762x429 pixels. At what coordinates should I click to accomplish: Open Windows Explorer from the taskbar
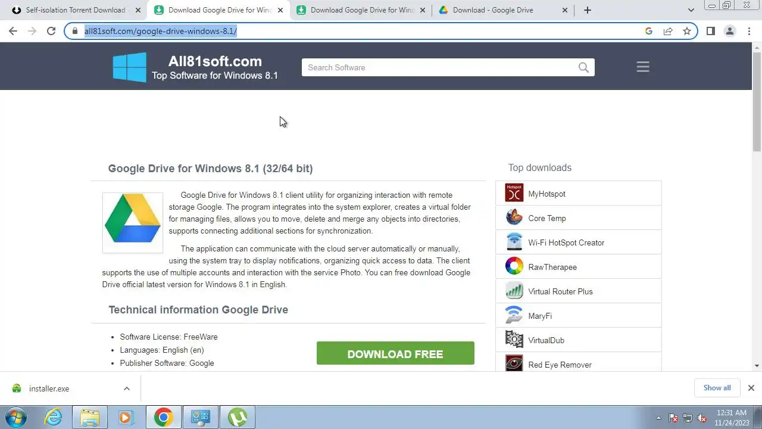pos(90,417)
